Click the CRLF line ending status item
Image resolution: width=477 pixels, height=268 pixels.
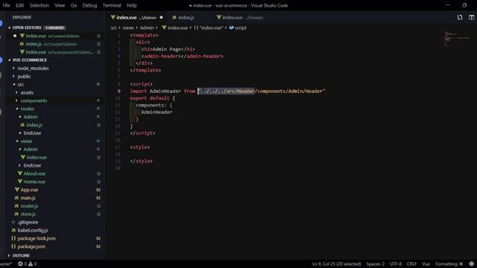tap(411, 264)
